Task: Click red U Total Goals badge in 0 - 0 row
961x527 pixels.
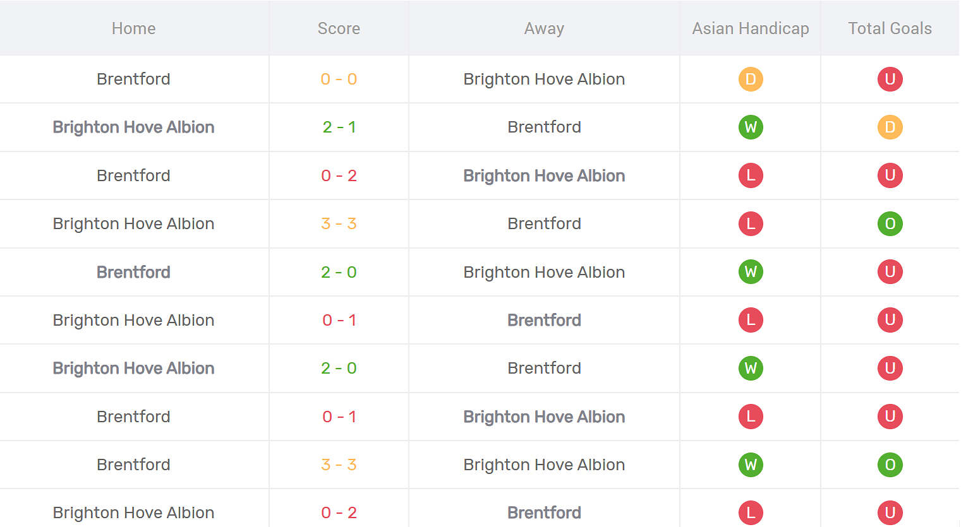Action: click(890, 80)
